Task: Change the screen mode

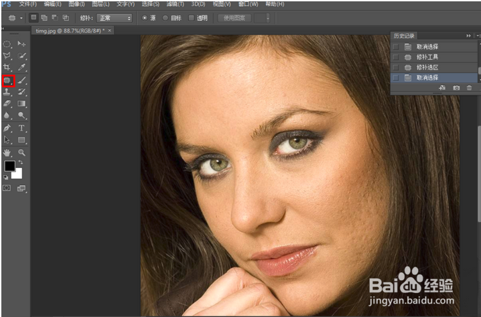Action: tap(21, 189)
